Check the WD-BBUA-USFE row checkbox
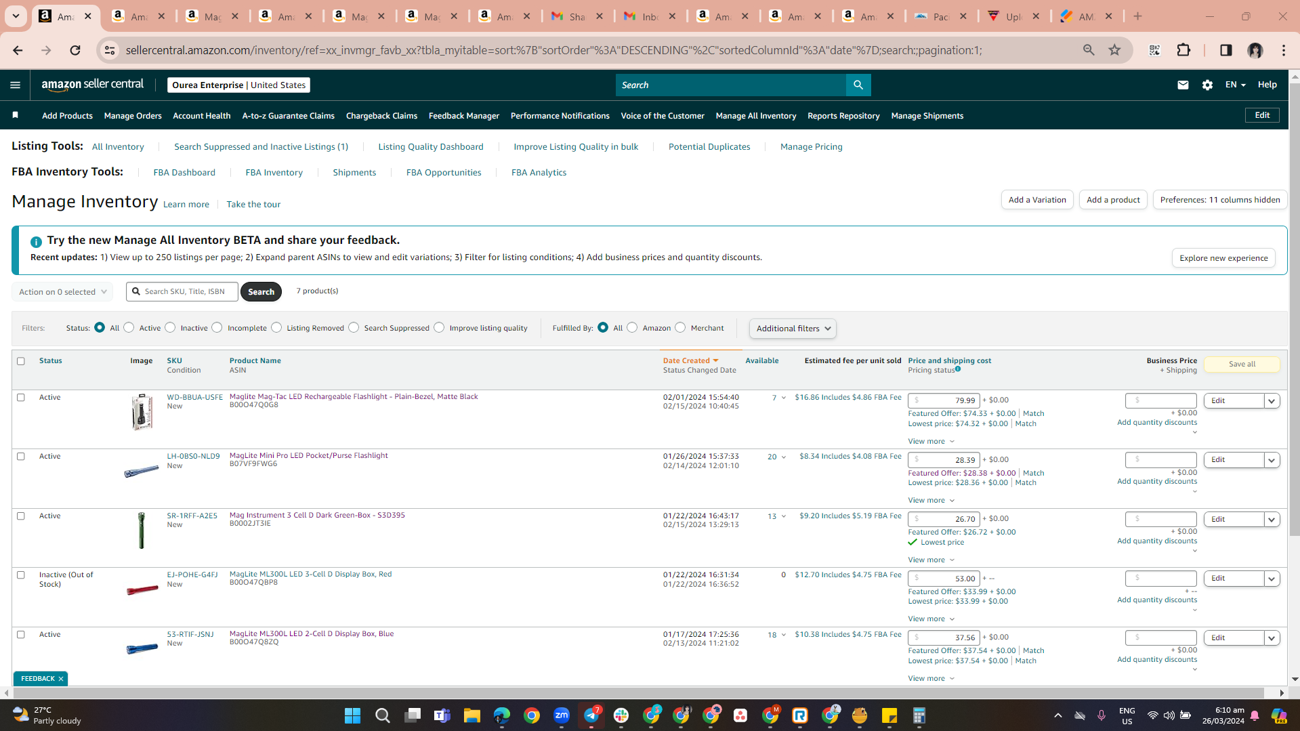This screenshot has height=731, width=1300. [21, 398]
